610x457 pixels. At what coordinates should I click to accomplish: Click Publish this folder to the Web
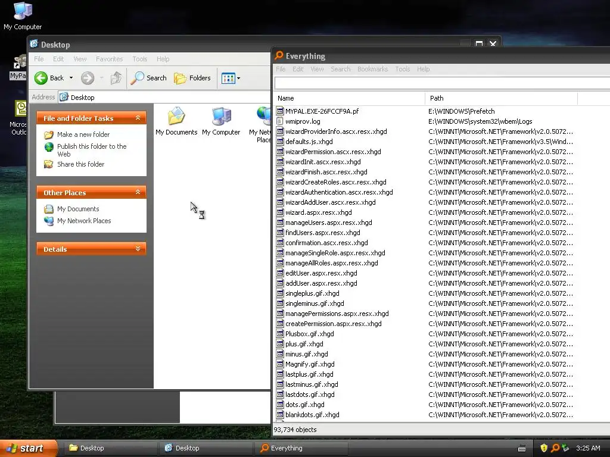pyautogui.click(x=92, y=150)
